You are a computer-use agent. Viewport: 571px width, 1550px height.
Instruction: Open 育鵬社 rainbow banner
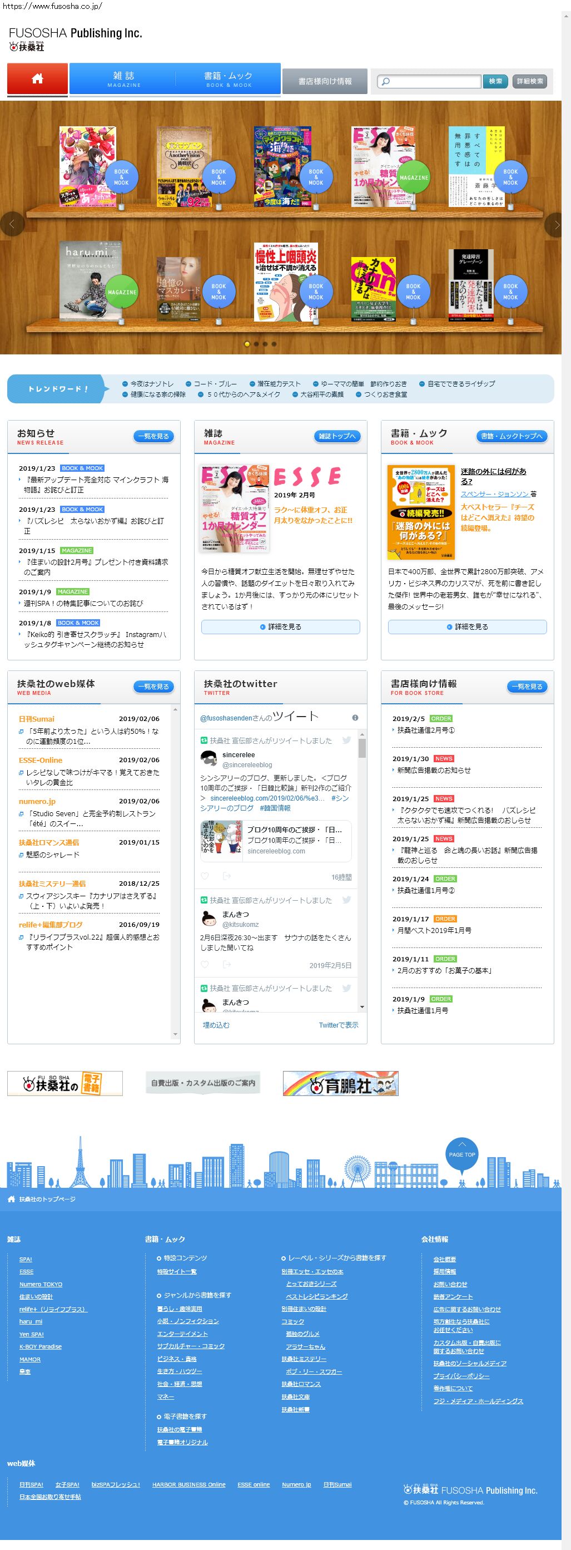341,1084
